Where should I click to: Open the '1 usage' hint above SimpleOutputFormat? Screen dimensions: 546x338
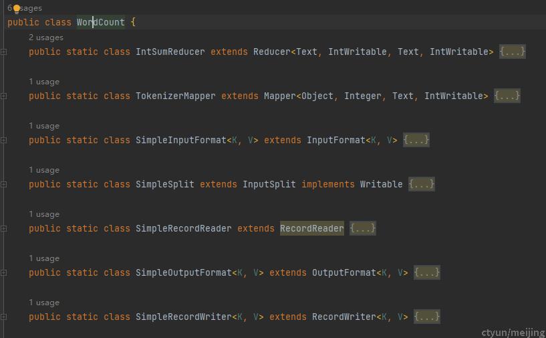(x=44, y=258)
